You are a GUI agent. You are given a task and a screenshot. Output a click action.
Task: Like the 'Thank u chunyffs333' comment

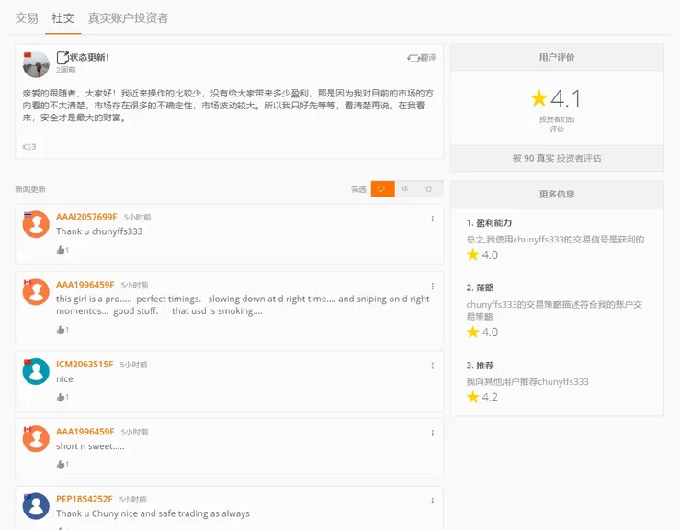click(x=62, y=250)
